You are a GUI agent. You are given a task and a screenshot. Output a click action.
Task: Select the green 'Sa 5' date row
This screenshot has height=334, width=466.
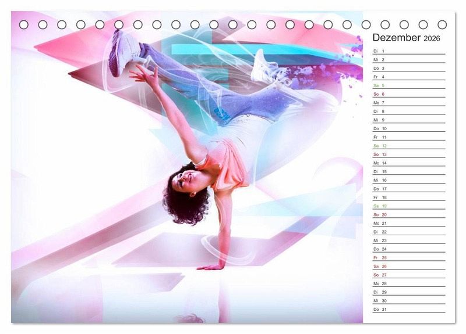409,85
